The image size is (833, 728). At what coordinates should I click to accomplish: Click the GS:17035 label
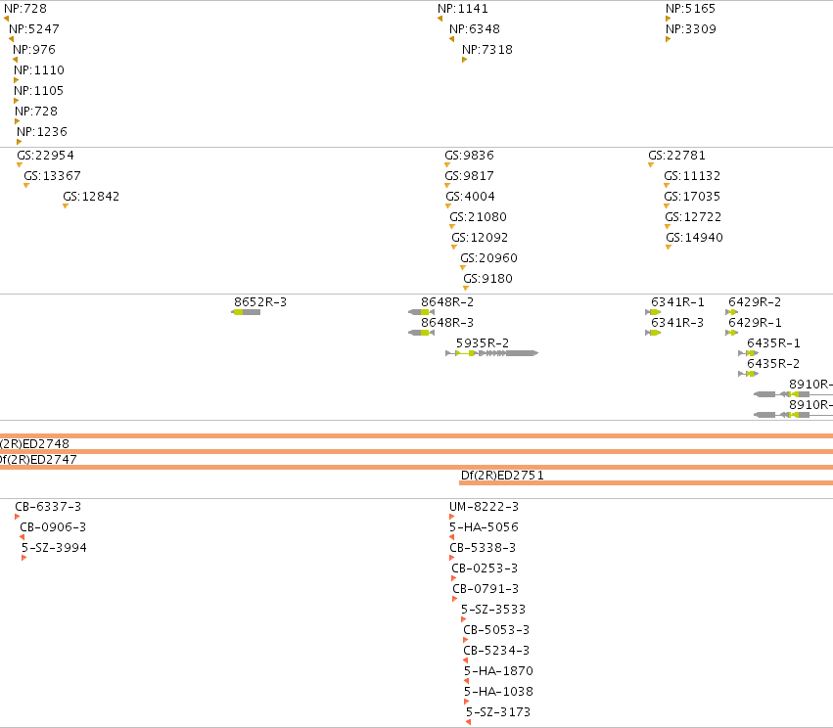[692, 197]
